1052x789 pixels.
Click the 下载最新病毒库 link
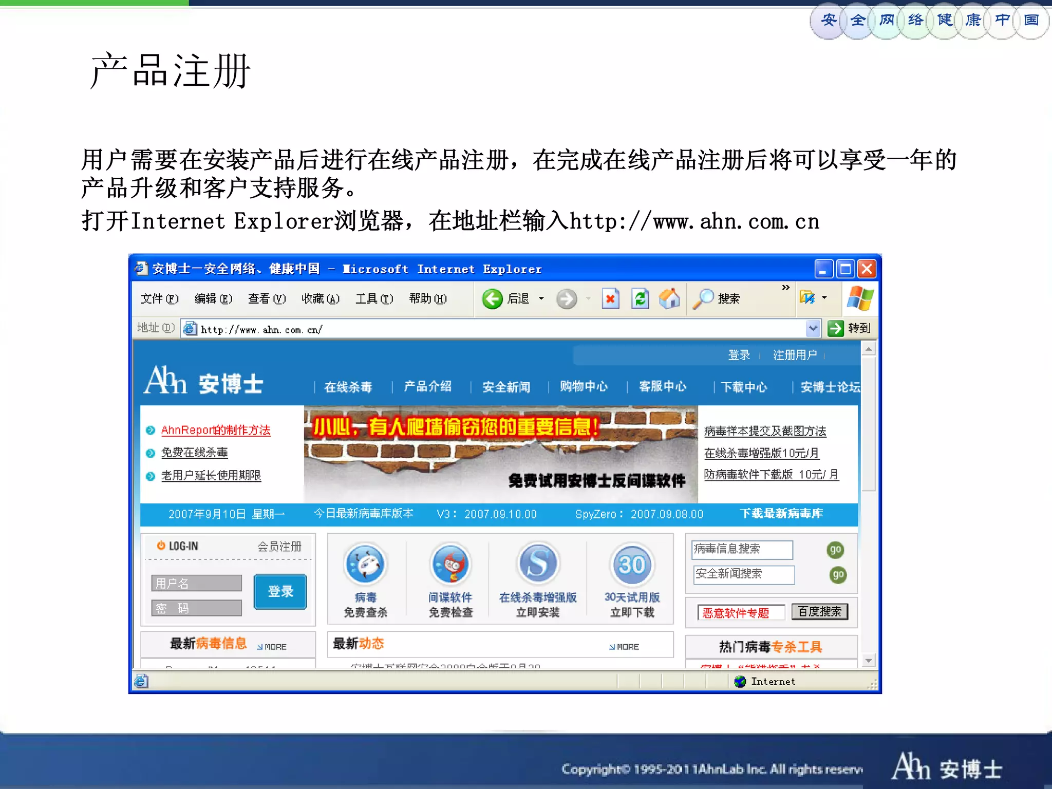(781, 514)
